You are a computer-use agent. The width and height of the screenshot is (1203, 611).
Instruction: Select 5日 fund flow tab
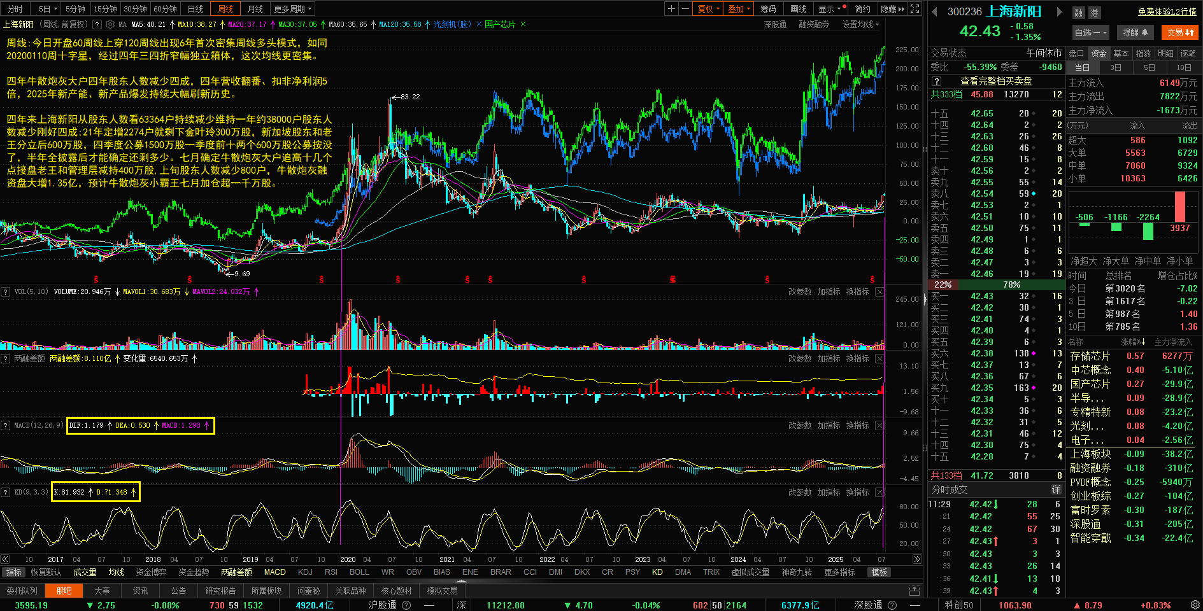pyautogui.click(x=1149, y=67)
